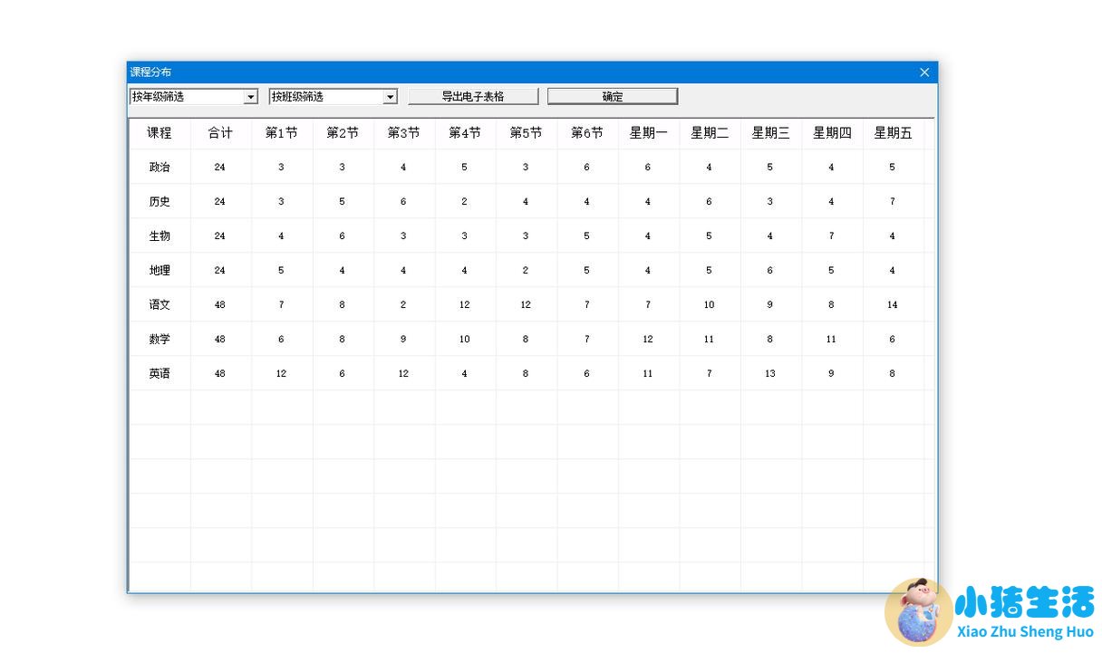
Task: Click 生物 row 星期四 cell showing 7
Action: (832, 236)
